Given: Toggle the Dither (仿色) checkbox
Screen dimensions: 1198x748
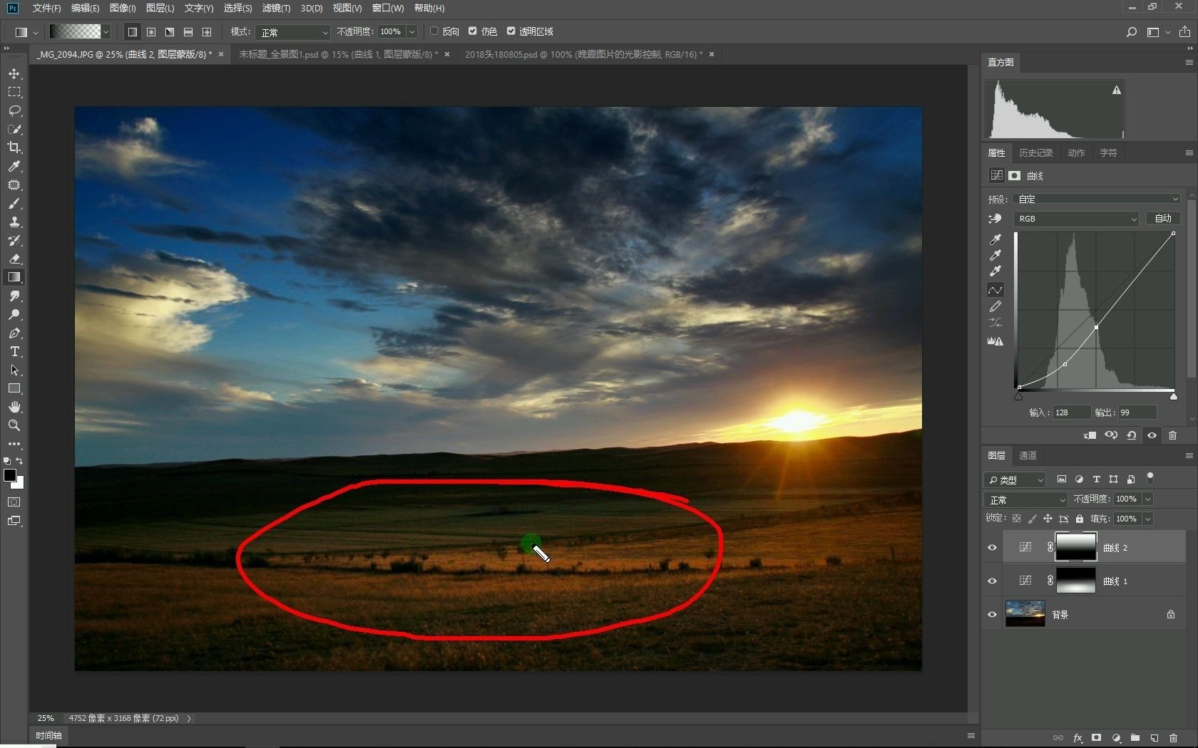Looking at the screenshot, I should click(472, 31).
